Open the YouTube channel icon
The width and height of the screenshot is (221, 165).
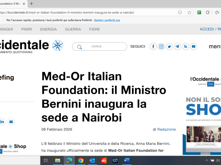(x=193, y=46)
